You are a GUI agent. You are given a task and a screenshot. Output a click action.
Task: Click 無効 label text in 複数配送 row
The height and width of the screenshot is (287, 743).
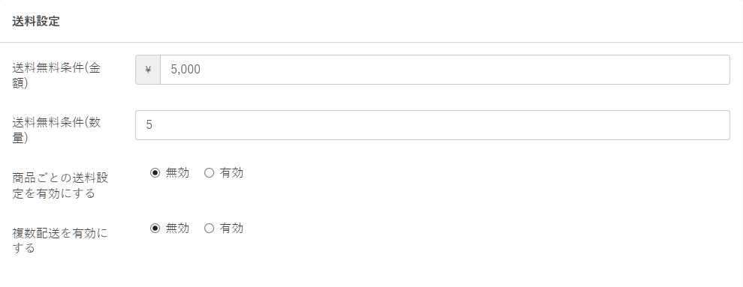(x=177, y=229)
